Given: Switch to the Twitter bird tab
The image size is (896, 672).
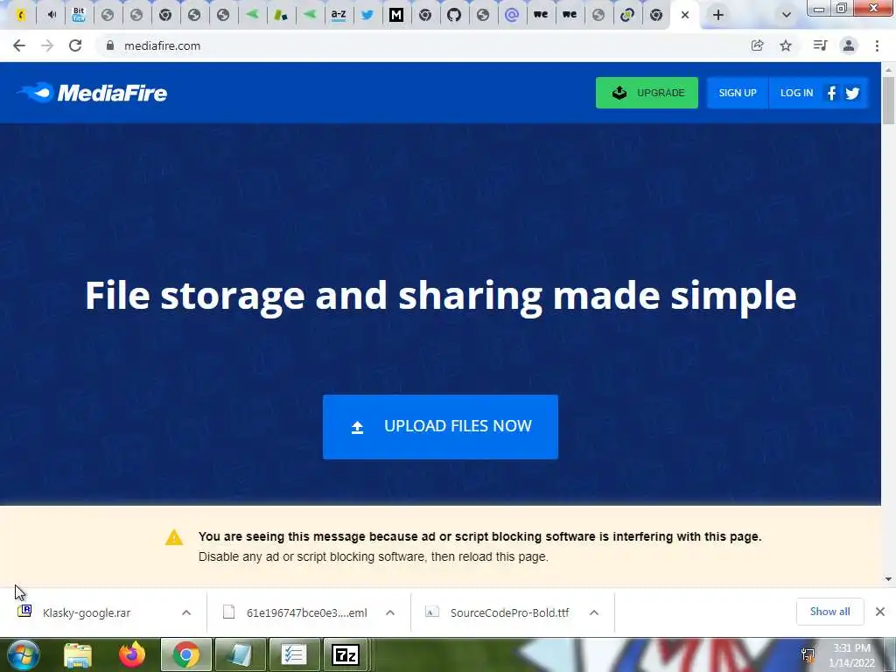Looking at the screenshot, I should pos(367,15).
